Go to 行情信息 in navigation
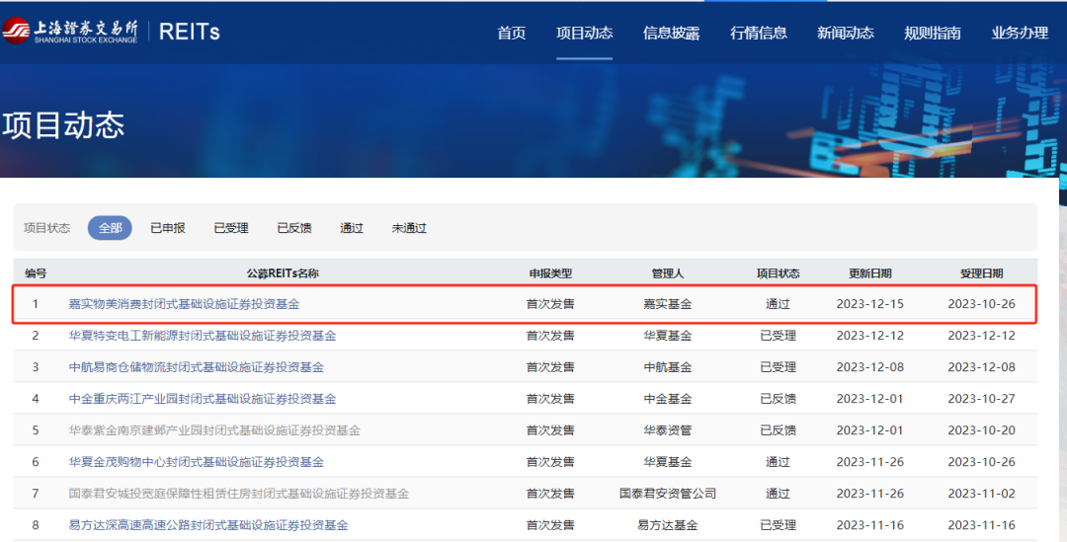This screenshot has width=1067, height=542. coord(759,33)
